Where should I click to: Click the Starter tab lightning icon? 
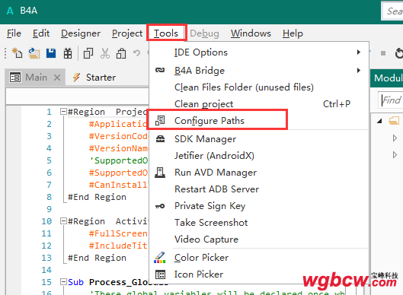[x=76, y=78]
